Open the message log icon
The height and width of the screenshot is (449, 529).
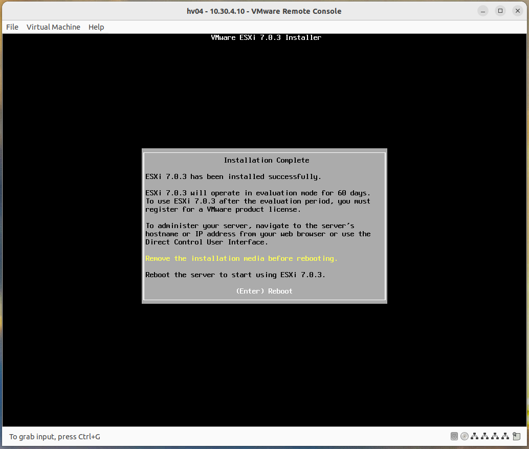click(x=517, y=436)
